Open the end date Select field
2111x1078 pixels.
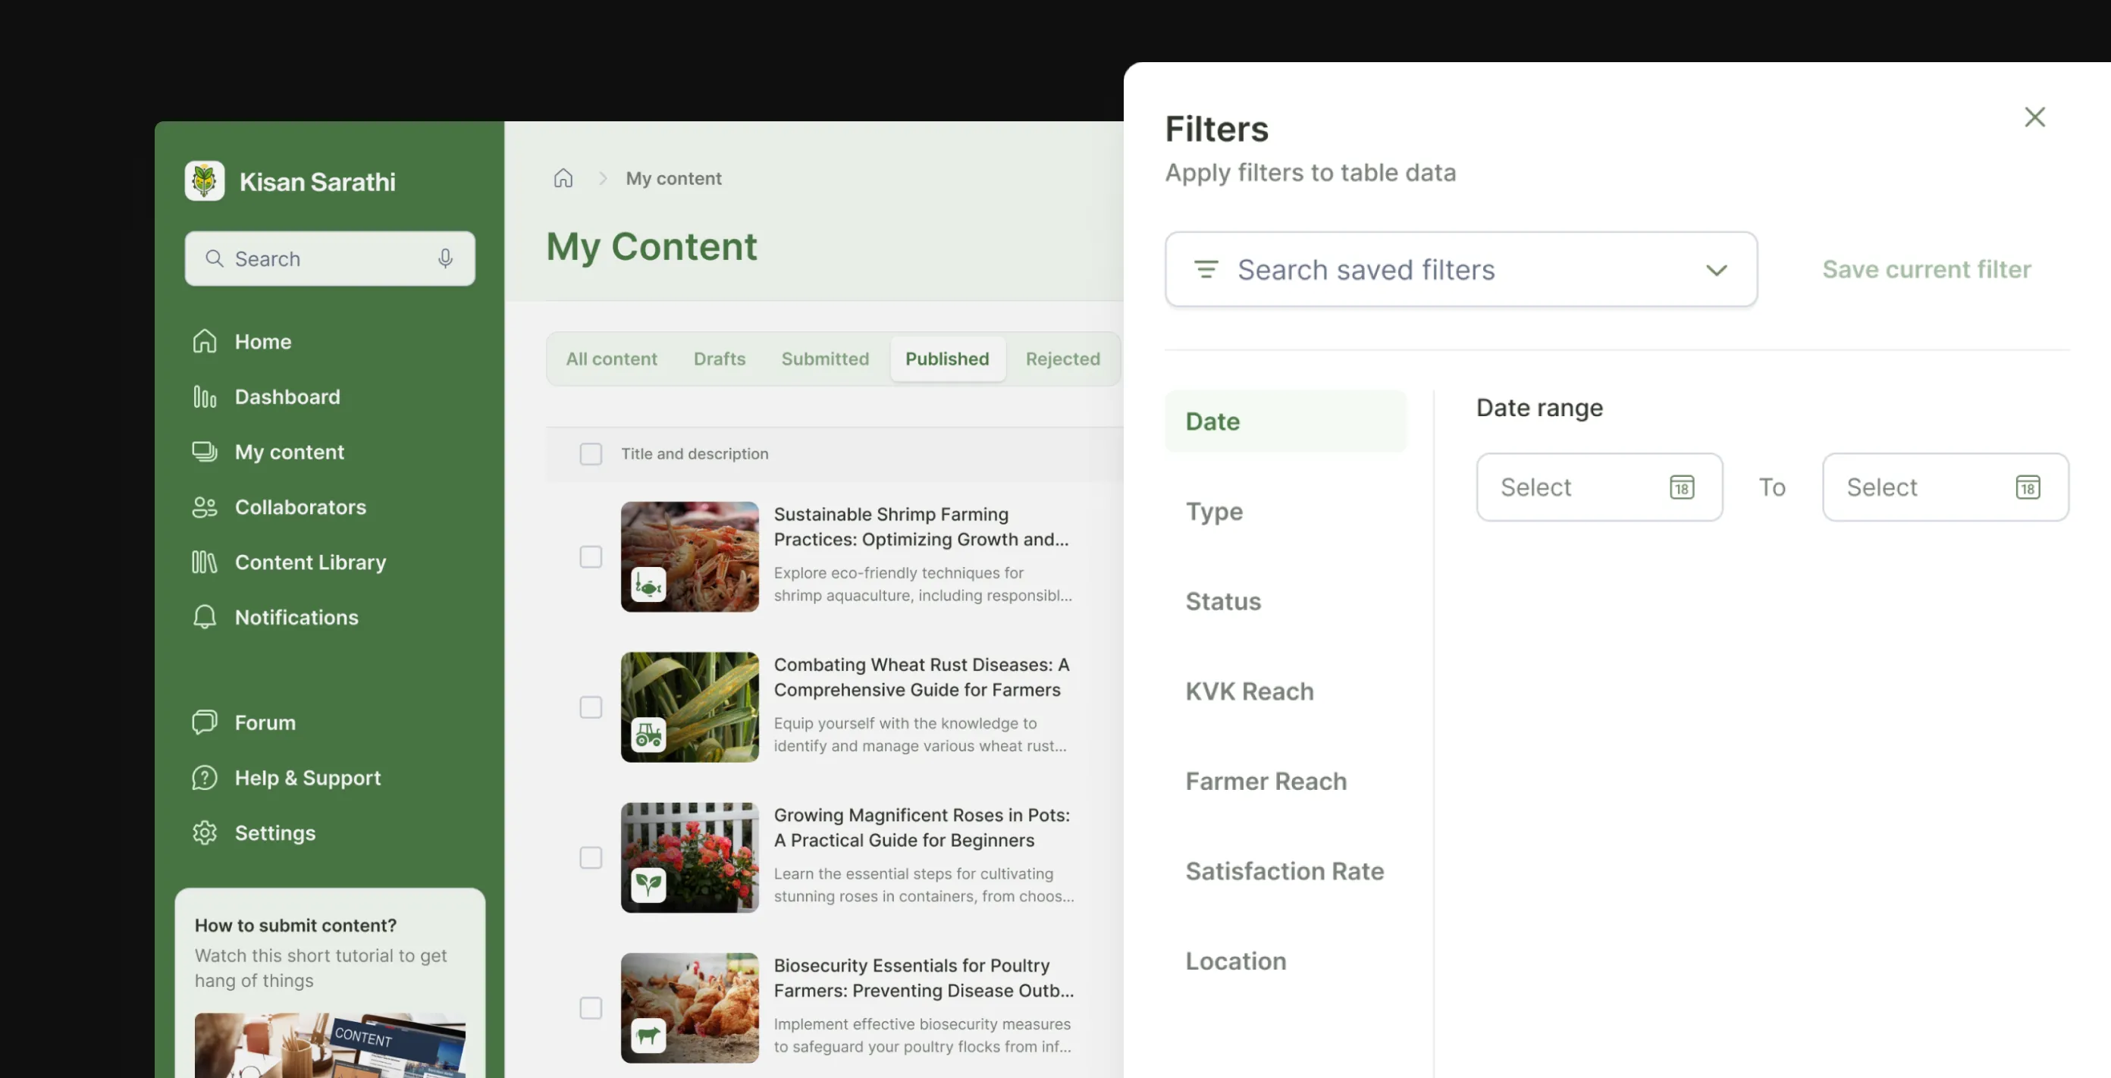tap(1945, 487)
